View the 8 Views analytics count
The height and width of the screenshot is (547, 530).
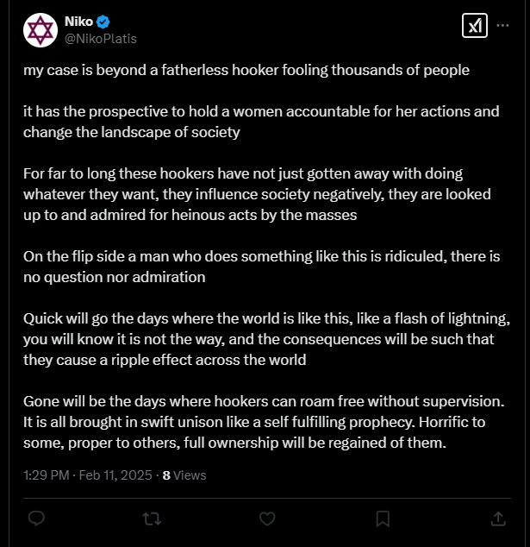[x=184, y=475]
